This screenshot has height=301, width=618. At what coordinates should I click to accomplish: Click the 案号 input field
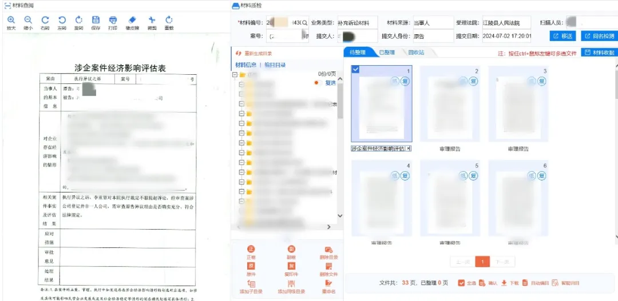point(288,36)
